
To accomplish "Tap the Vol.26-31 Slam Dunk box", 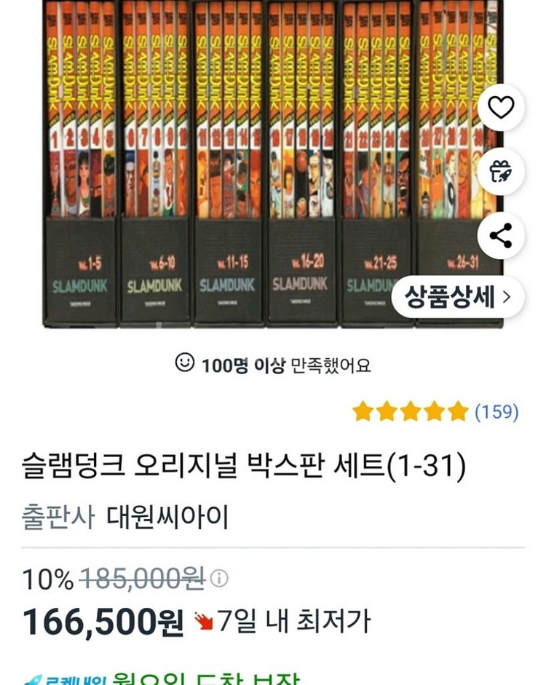I will point(459,164).
